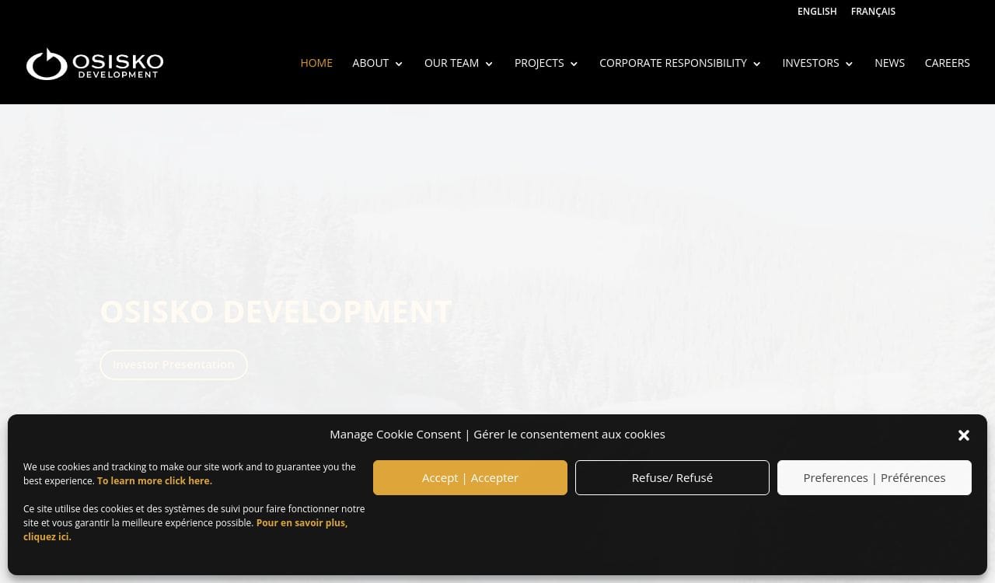Open the News page
995x583 pixels.
click(x=889, y=63)
